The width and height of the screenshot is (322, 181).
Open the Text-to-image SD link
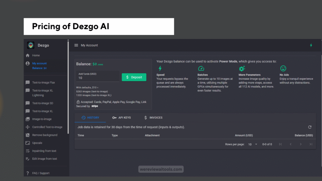43,103
